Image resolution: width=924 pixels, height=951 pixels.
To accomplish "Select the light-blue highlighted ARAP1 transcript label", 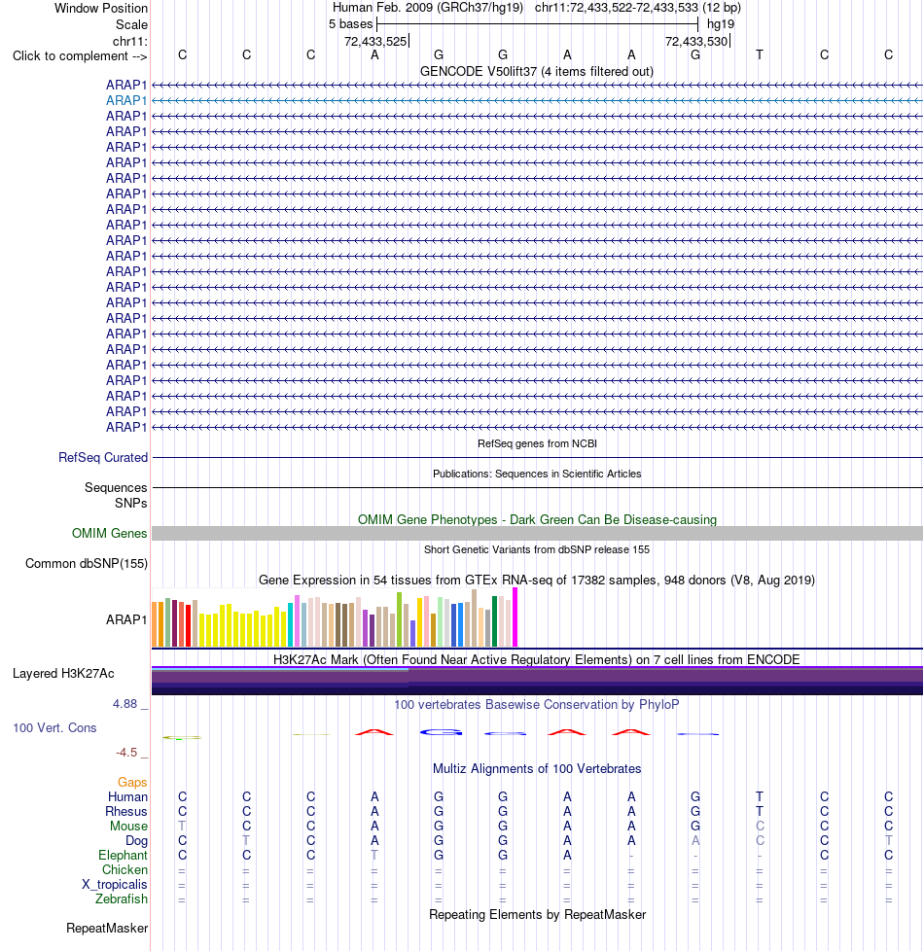I will [x=126, y=101].
